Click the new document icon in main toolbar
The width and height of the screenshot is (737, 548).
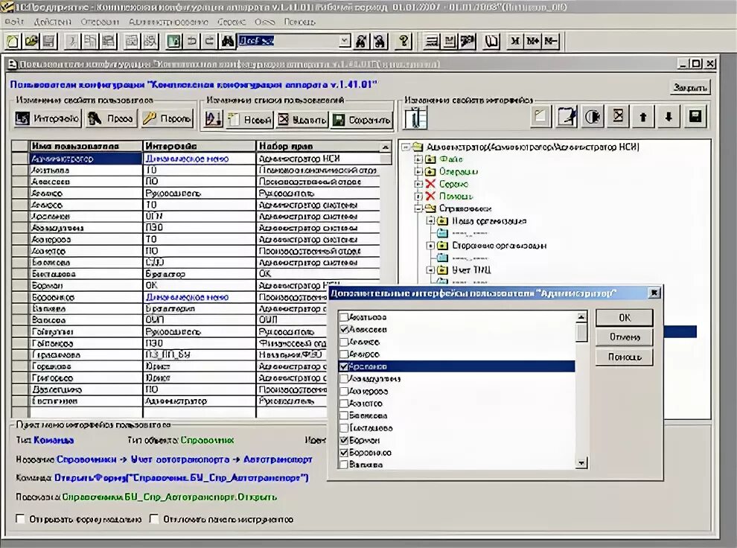[x=13, y=42]
